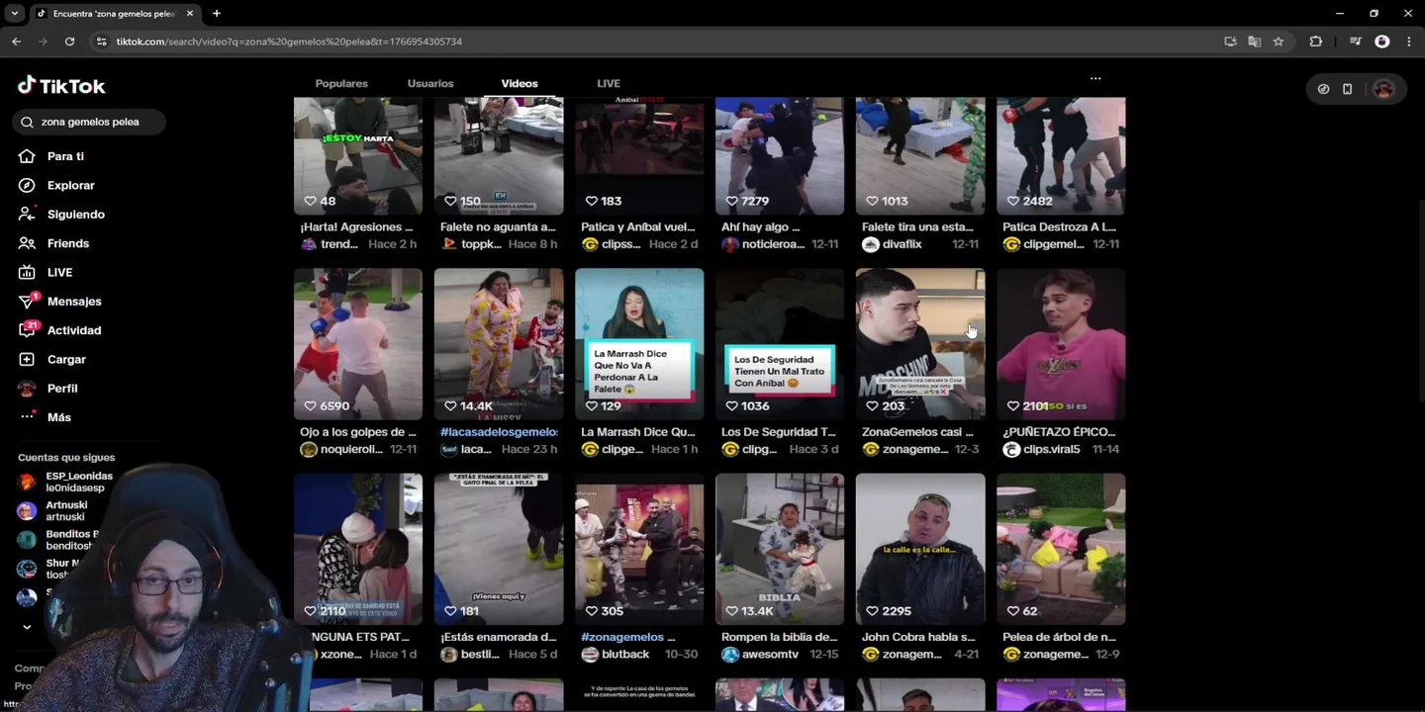Open the profile avatar in the top-right pill

click(x=1382, y=89)
